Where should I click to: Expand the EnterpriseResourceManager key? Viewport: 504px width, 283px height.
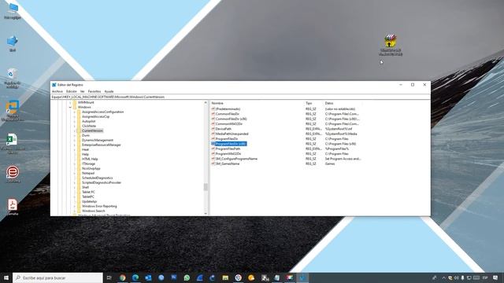[x=75, y=145]
